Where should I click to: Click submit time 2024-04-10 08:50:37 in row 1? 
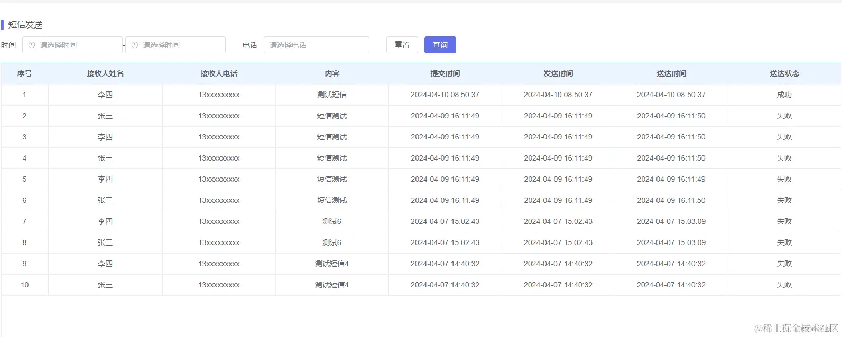coord(445,95)
